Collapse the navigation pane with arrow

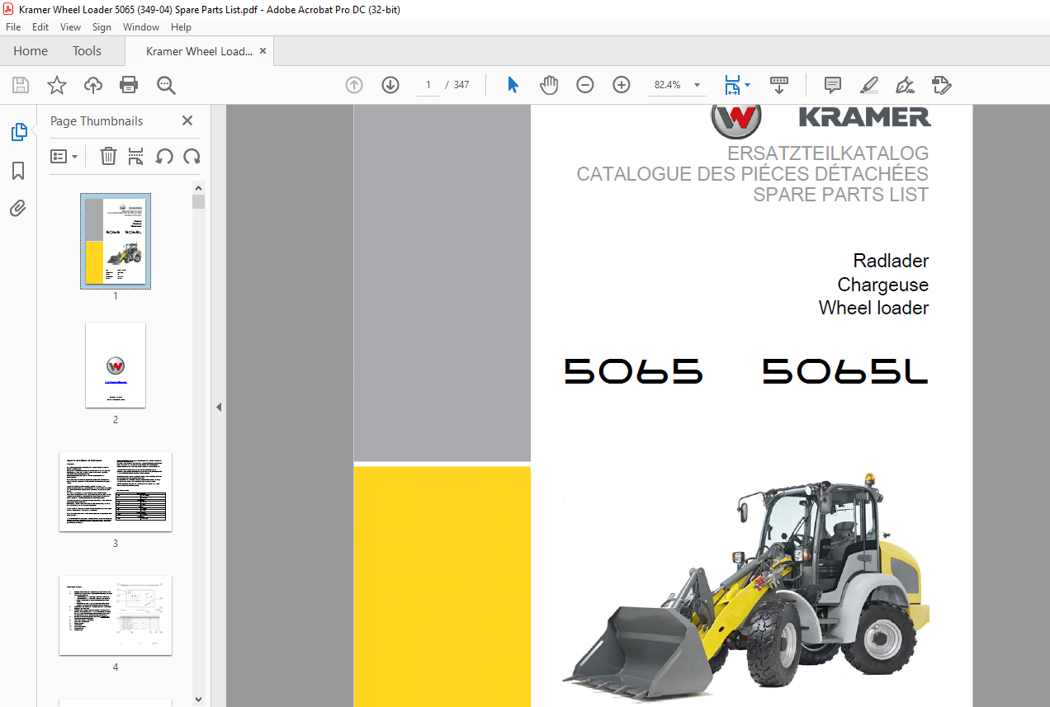click(x=219, y=407)
